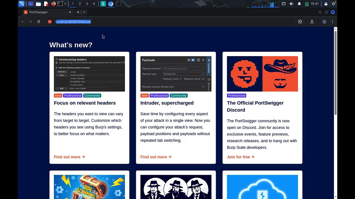Image resolution: width=355 pixels, height=199 pixels.
Task: Click the scrollbar up arrow
Action: click(x=336, y=29)
